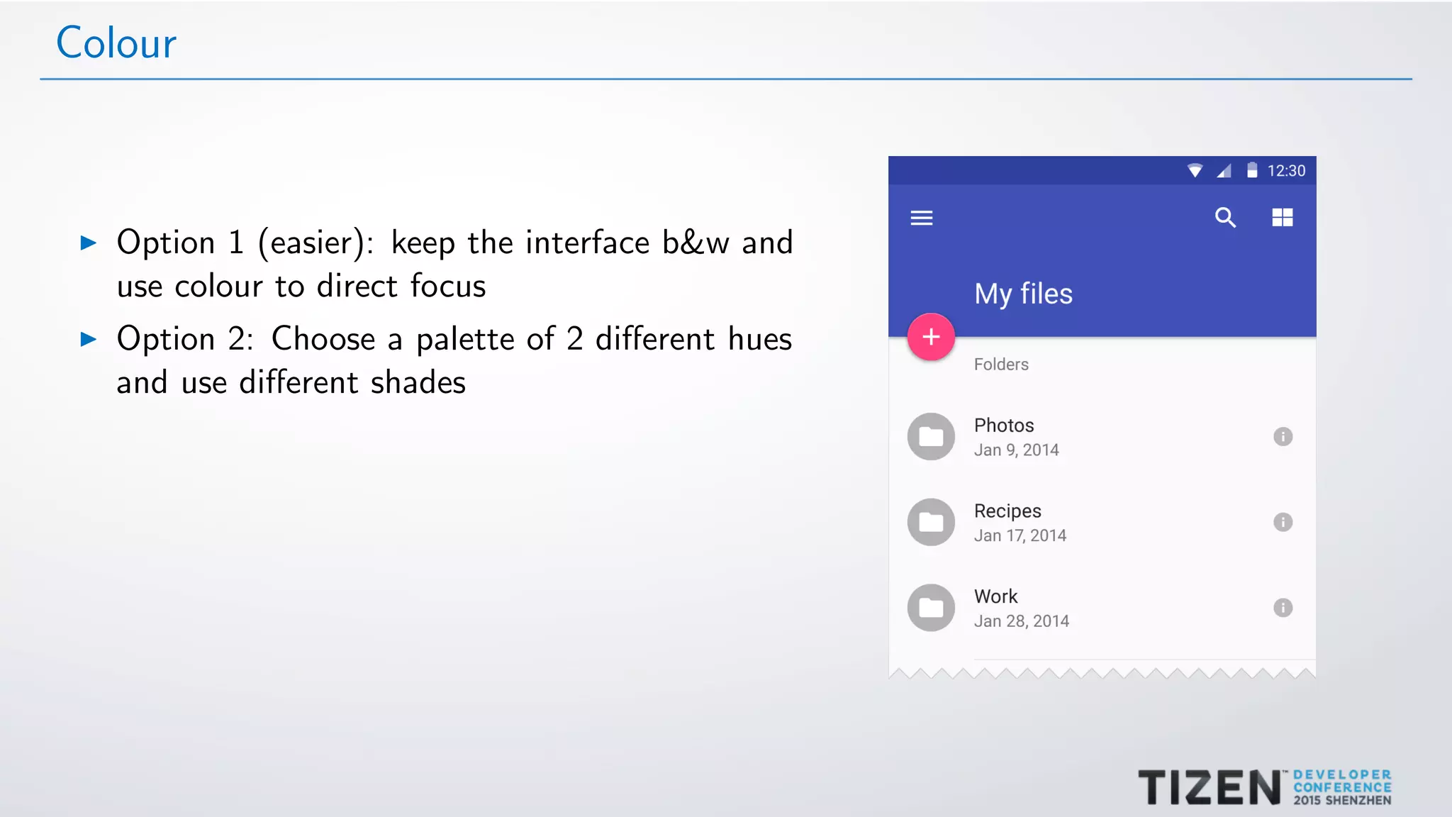1452x817 pixels.
Task: Click the Tizen Developer Conference logo
Action: tap(1264, 787)
